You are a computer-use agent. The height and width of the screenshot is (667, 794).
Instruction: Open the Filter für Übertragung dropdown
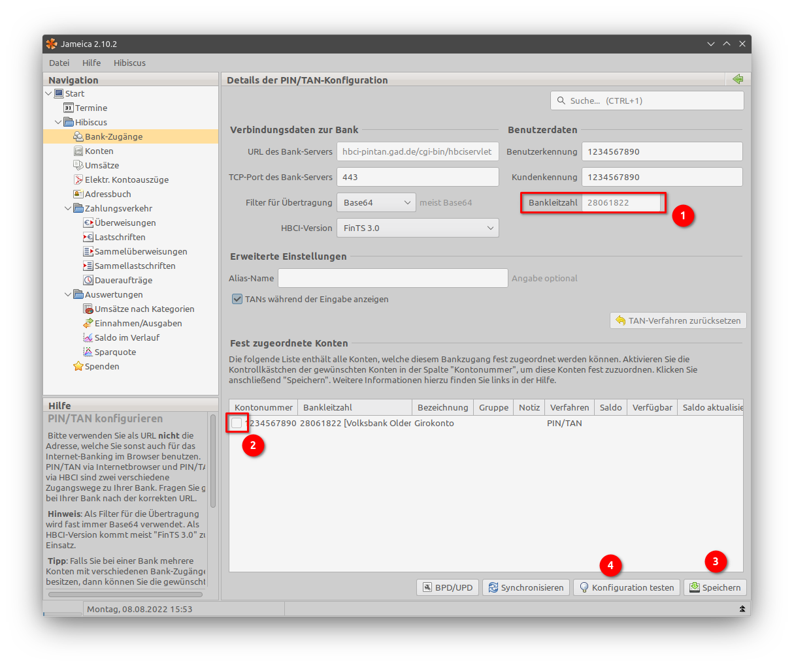376,202
